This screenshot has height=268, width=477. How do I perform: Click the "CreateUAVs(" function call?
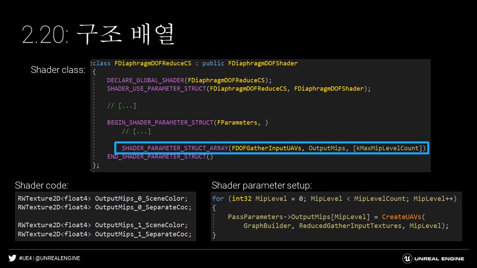(x=403, y=217)
